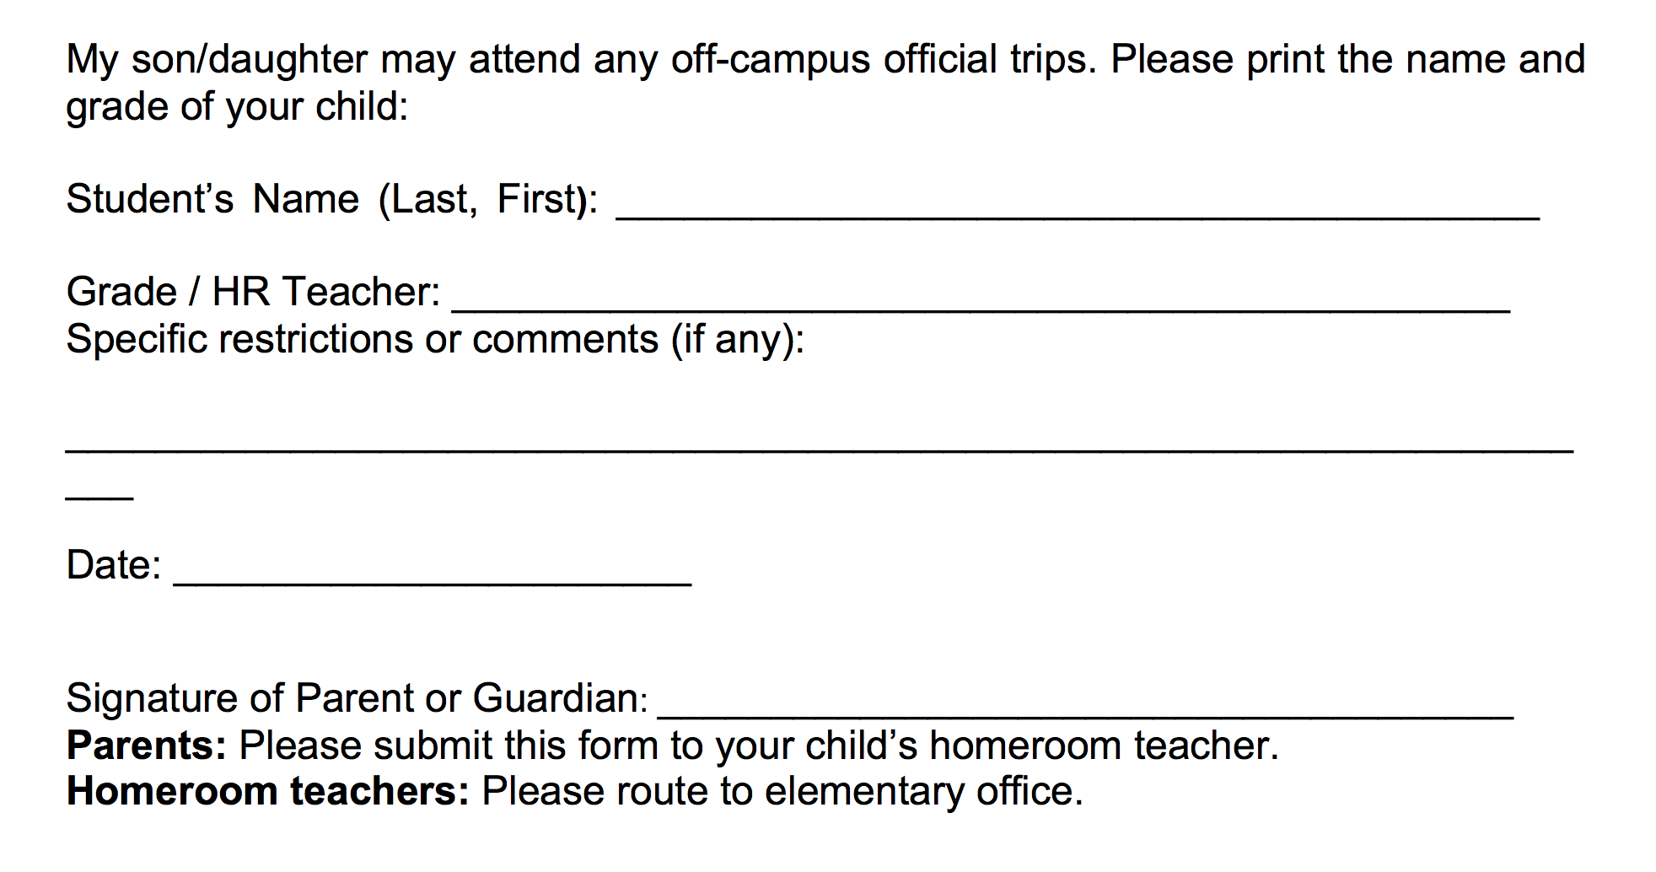
Task: Click the bold "Parents:" heading
Action: pyautogui.click(x=146, y=746)
